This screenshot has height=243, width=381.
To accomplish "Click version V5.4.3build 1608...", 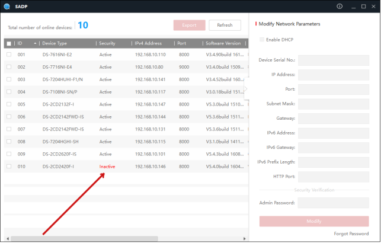I will 225,154.
